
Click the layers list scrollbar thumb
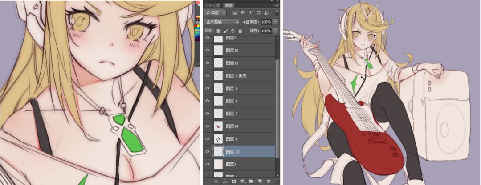point(277,109)
